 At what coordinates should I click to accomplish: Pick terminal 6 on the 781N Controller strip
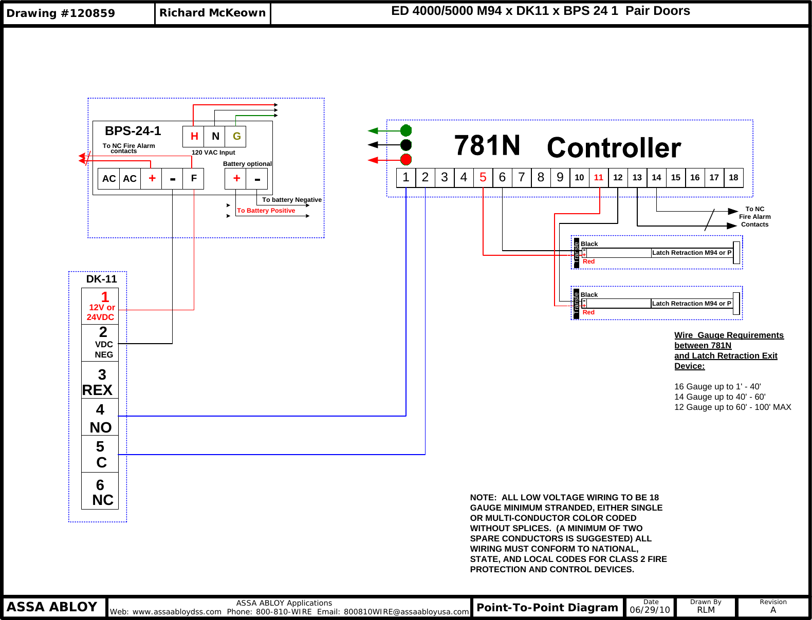(x=502, y=178)
